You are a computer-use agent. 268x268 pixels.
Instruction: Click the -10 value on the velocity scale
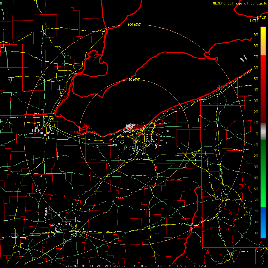[x=255, y=145]
